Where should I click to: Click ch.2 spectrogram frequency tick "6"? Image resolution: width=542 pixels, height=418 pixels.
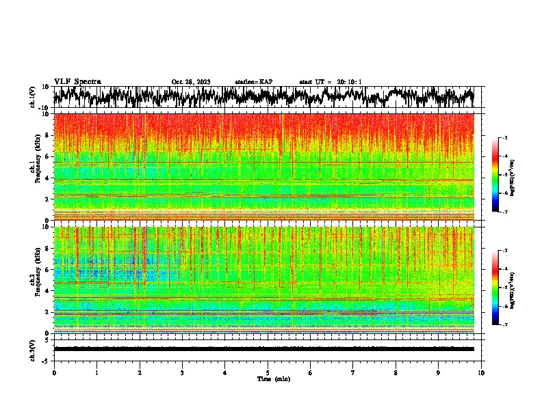(47, 270)
